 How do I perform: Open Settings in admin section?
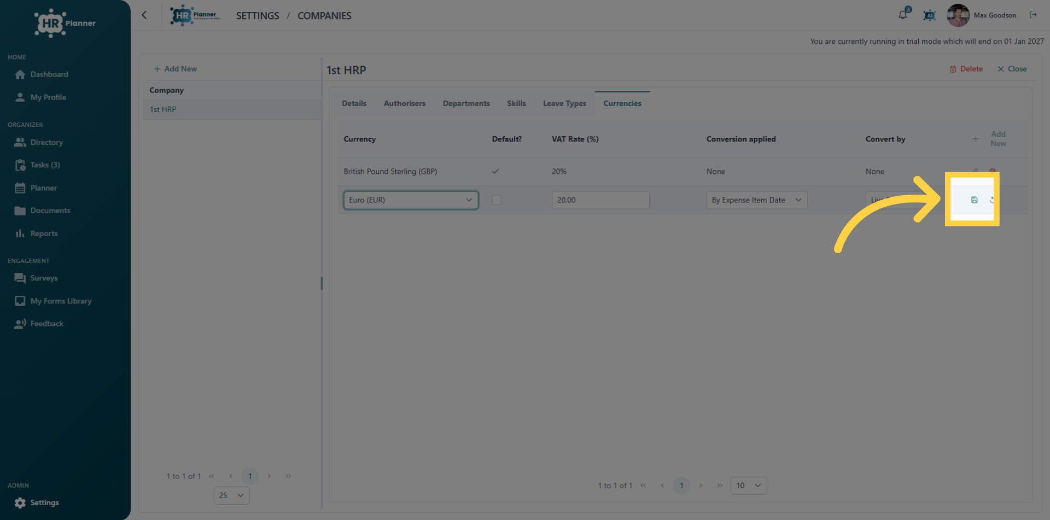(44, 503)
